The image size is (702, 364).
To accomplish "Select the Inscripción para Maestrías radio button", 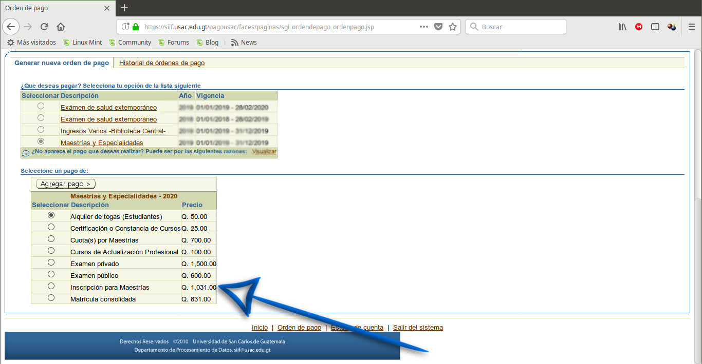I will [x=51, y=286].
